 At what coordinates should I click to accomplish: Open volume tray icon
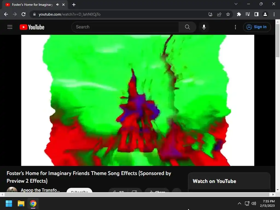[x=253, y=203]
